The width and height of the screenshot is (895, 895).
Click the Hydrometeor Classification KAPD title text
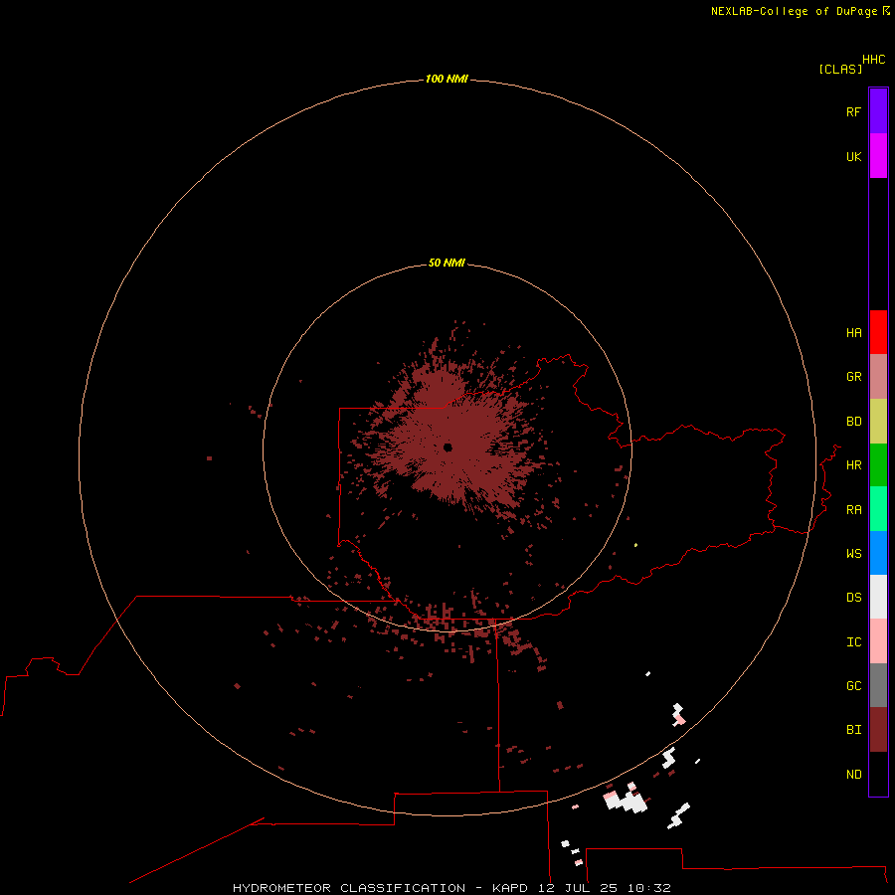click(451, 888)
